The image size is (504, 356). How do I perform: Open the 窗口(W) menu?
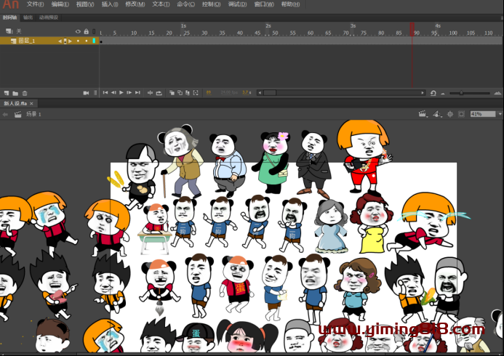pyautogui.click(x=264, y=4)
